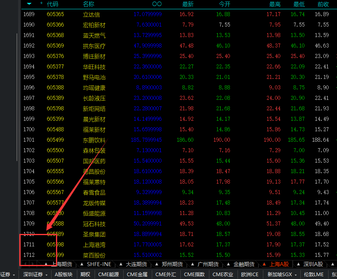This screenshot has height=279, width=337.
Task: Open the CME农业 category
Action: [223, 275]
